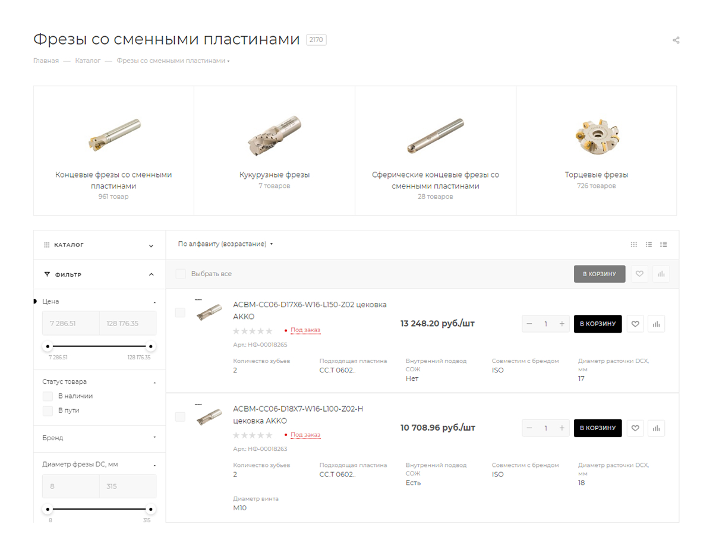Open the sort order dropdown

[225, 244]
